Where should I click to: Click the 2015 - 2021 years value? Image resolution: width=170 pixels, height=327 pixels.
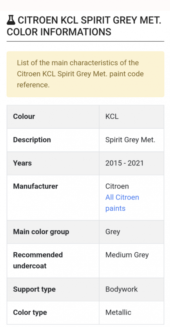[124, 163]
